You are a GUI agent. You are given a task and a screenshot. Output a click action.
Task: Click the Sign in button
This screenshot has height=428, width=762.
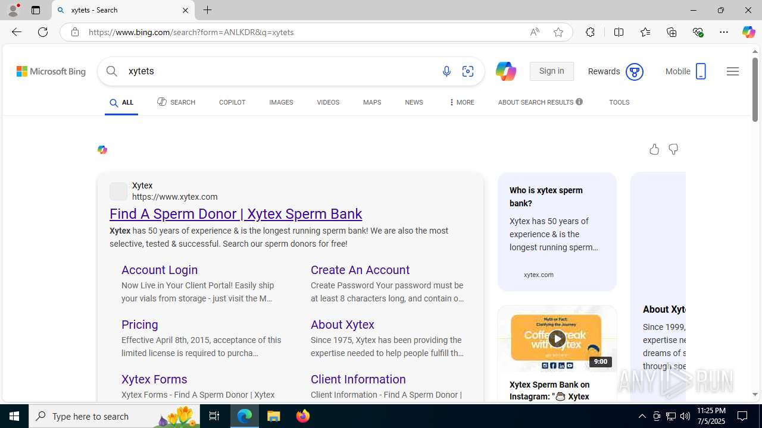(x=551, y=71)
